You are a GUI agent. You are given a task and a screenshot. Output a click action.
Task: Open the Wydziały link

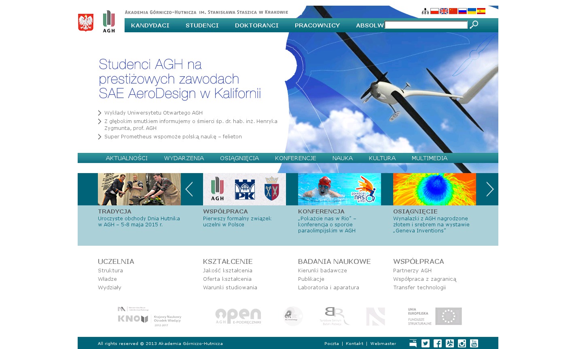tap(110, 288)
